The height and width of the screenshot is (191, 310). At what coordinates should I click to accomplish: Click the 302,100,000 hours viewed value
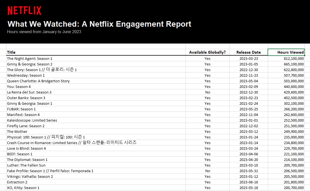294,103
